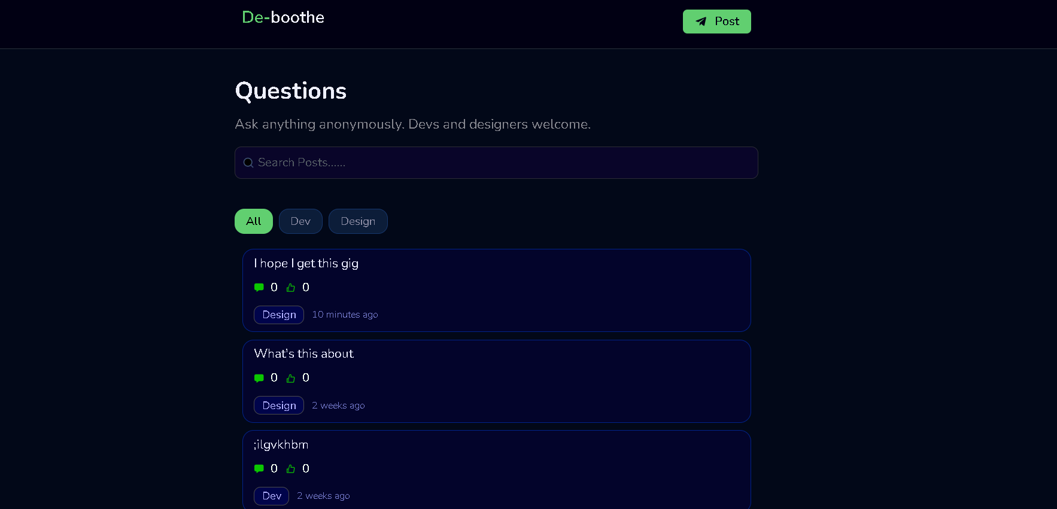Focus the Search Posts input field

point(503,163)
